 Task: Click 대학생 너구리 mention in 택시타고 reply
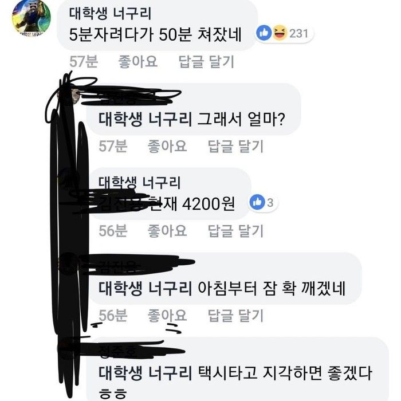[145, 372]
